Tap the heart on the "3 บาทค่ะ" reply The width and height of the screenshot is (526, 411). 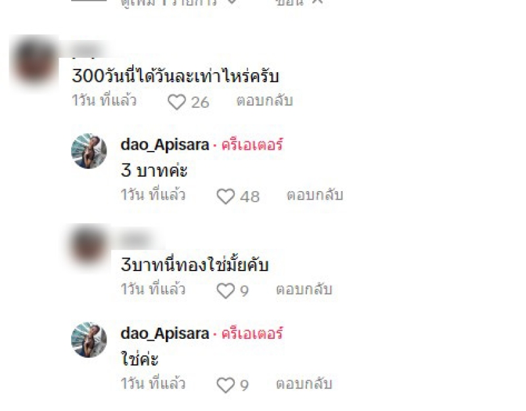click(x=226, y=196)
